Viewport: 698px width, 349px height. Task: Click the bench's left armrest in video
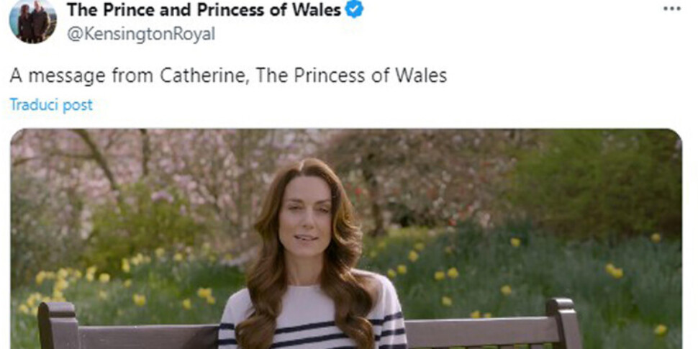(x=58, y=325)
